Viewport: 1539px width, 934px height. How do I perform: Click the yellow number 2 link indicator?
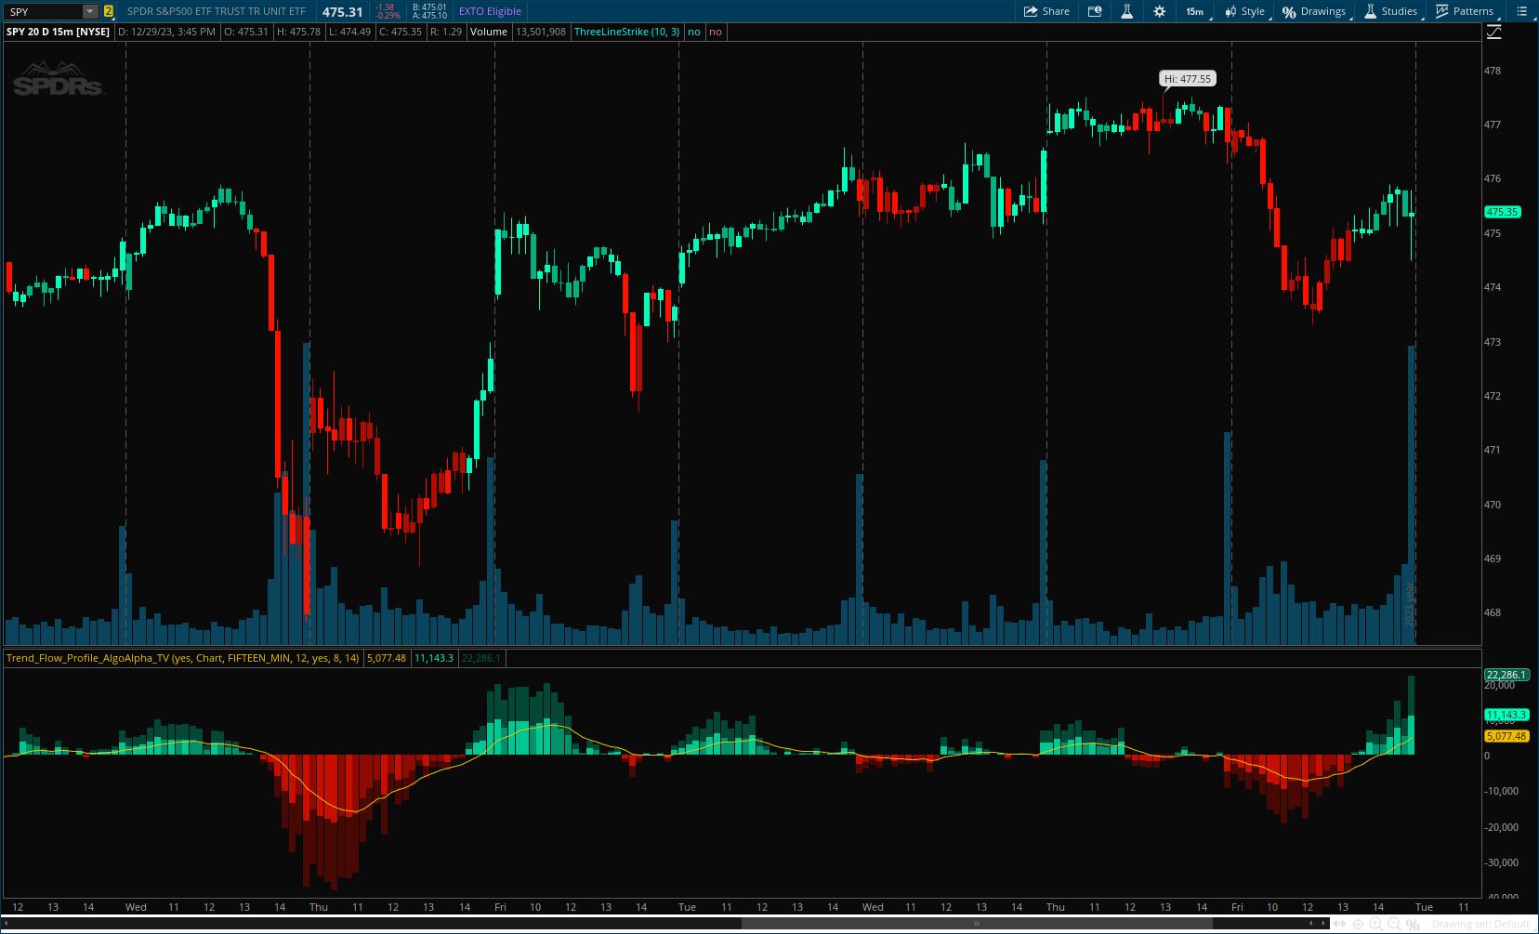[109, 11]
